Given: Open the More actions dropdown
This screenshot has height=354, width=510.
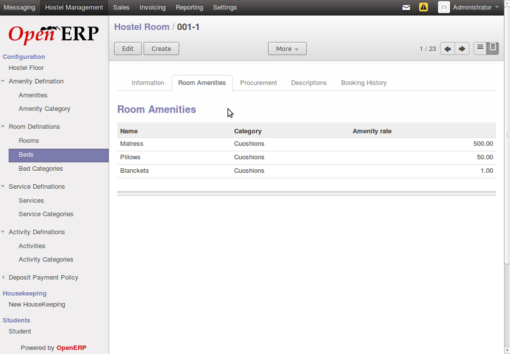Looking at the screenshot, I should (287, 49).
